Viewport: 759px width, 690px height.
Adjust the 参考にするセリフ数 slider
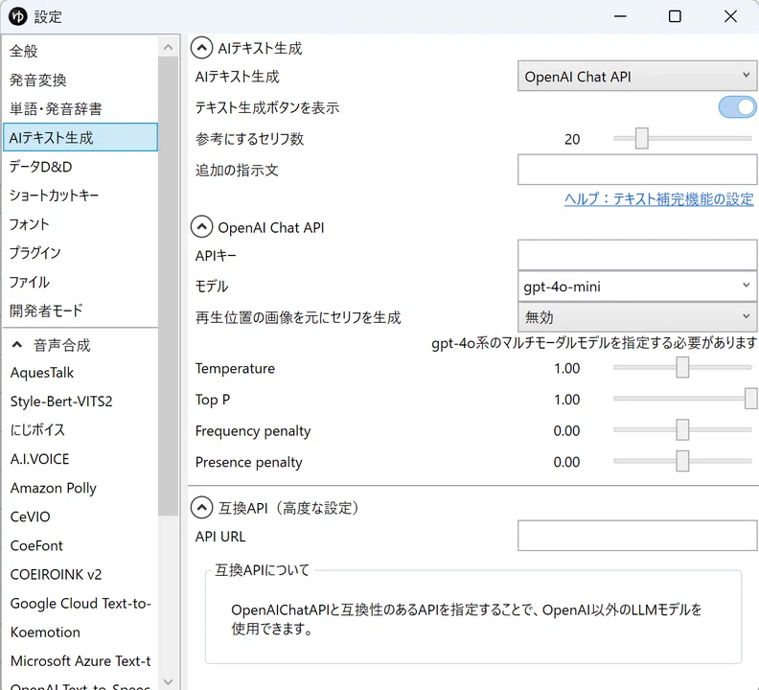(x=642, y=139)
